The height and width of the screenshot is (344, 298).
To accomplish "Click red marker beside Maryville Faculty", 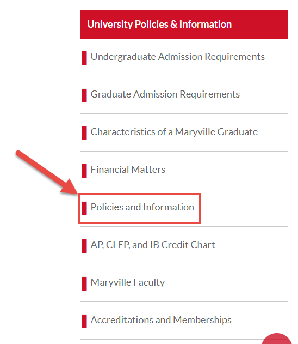I will [x=84, y=283].
